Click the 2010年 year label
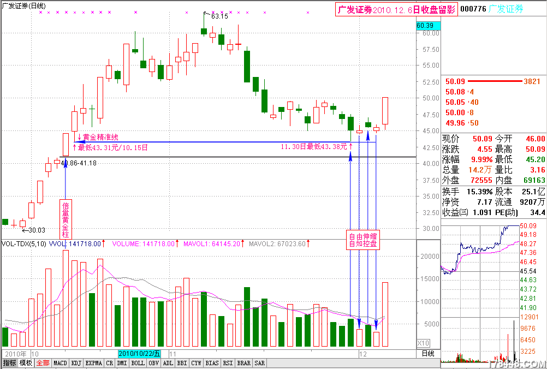 click(x=16, y=354)
